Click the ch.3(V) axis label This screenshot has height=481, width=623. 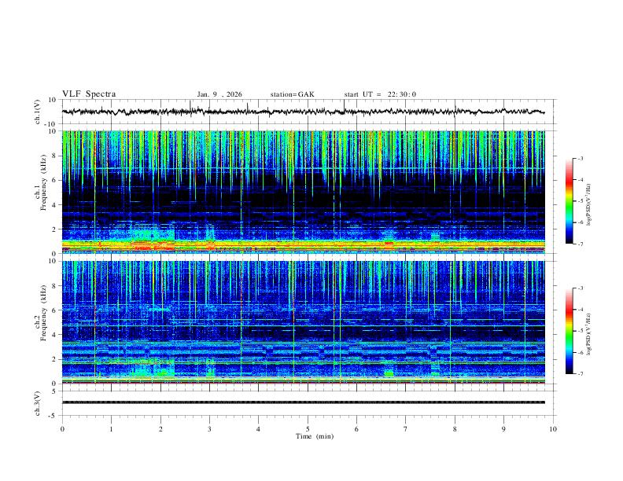(x=38, y=403)
